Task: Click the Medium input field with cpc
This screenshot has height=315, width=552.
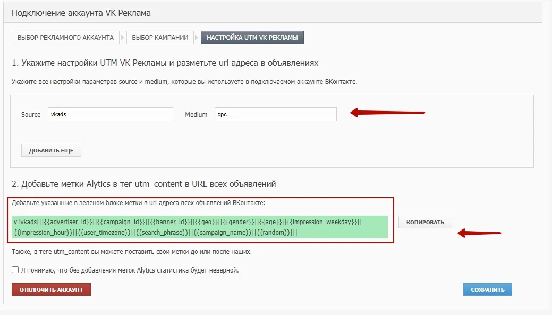Action: pos(276,114)
